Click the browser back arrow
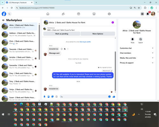This screenshot has height=127, width=159. 3,8
